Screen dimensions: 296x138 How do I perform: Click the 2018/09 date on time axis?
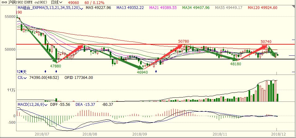click(x=139, y=135)
